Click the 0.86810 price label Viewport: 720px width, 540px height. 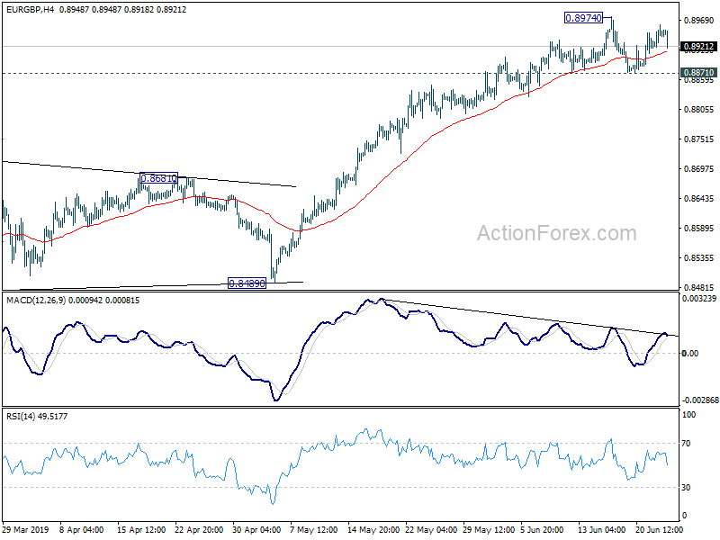(x=158, y=178)
